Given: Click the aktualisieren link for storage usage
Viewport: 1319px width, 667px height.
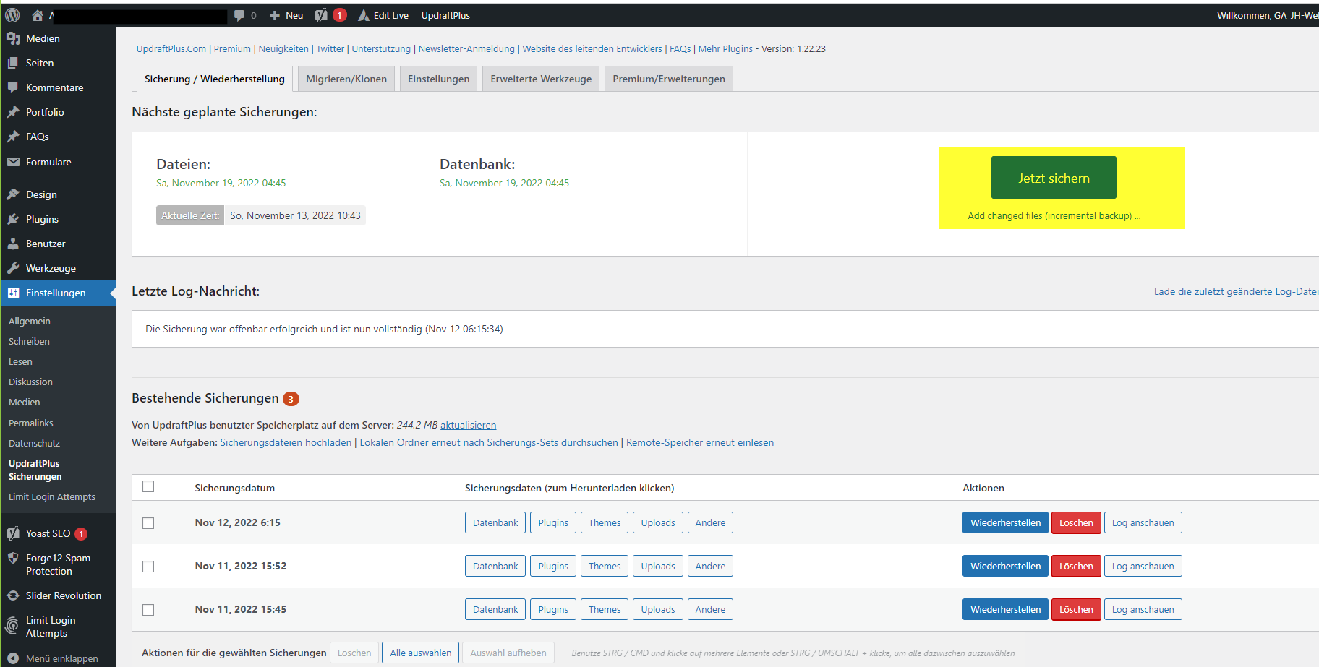Looking at the screenshot, I should pyautogui.click(x=468, y=425).
